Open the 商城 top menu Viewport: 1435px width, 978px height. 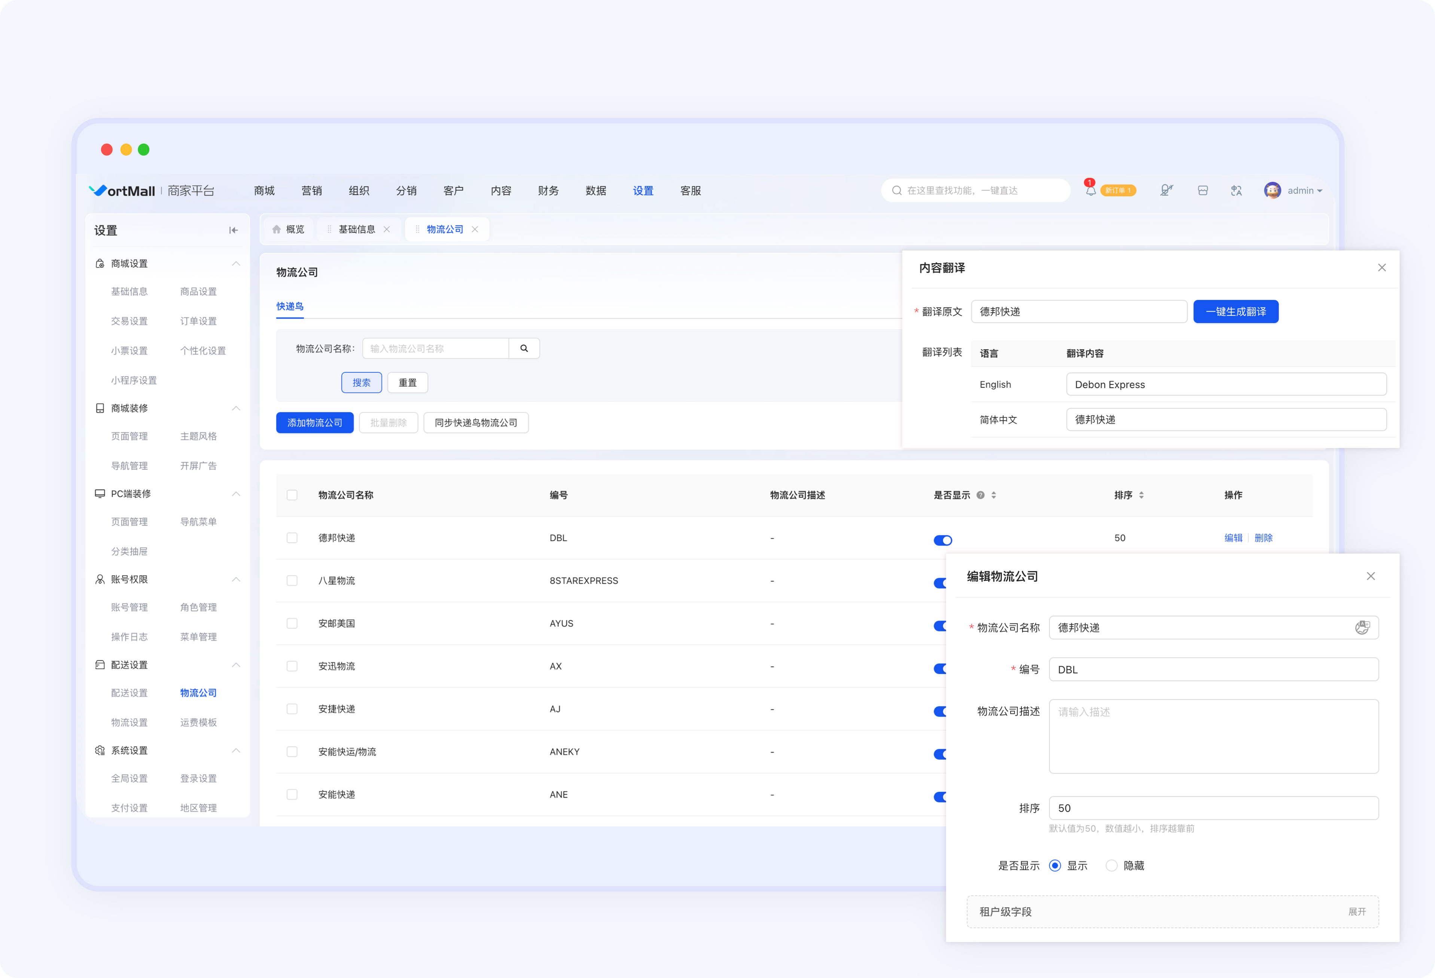pos(264,191)
